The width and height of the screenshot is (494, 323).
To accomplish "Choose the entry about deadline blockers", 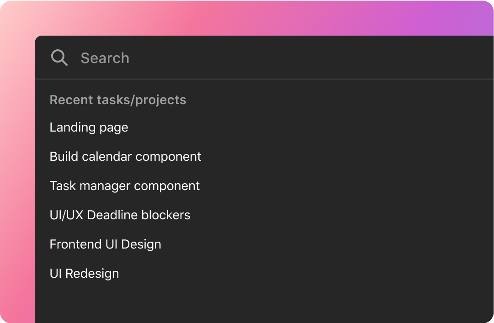I will click(x=120, y=215).
